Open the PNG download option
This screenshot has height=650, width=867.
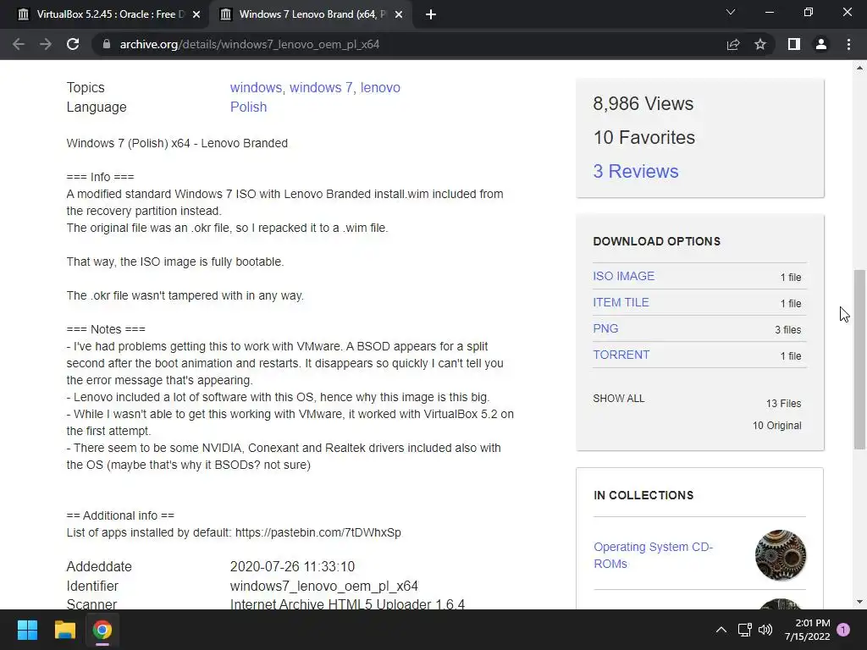pyautogui.click(x=605, y=328)
